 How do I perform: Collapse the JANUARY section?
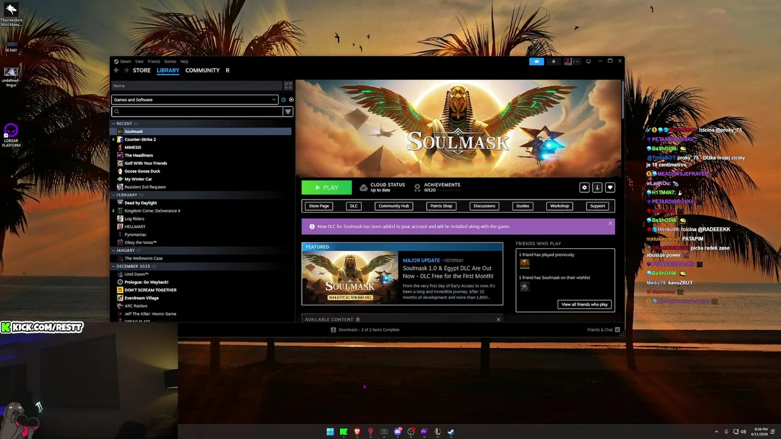coord(113,251)
